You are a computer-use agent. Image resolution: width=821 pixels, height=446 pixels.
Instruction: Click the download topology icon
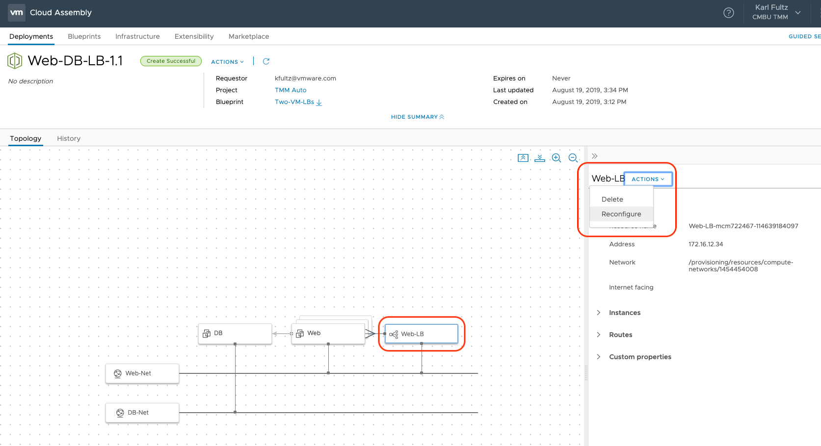[540, 158]
